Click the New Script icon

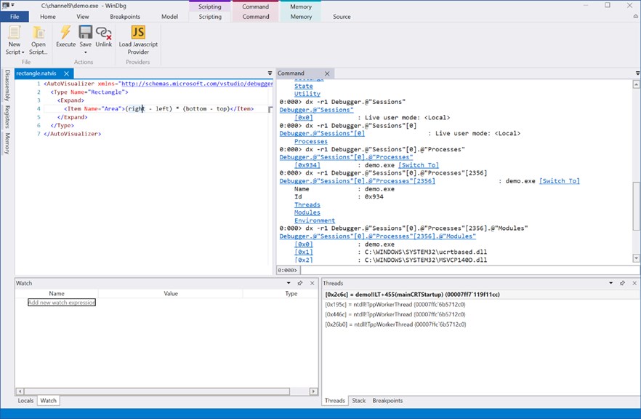[x=15, y=40]
